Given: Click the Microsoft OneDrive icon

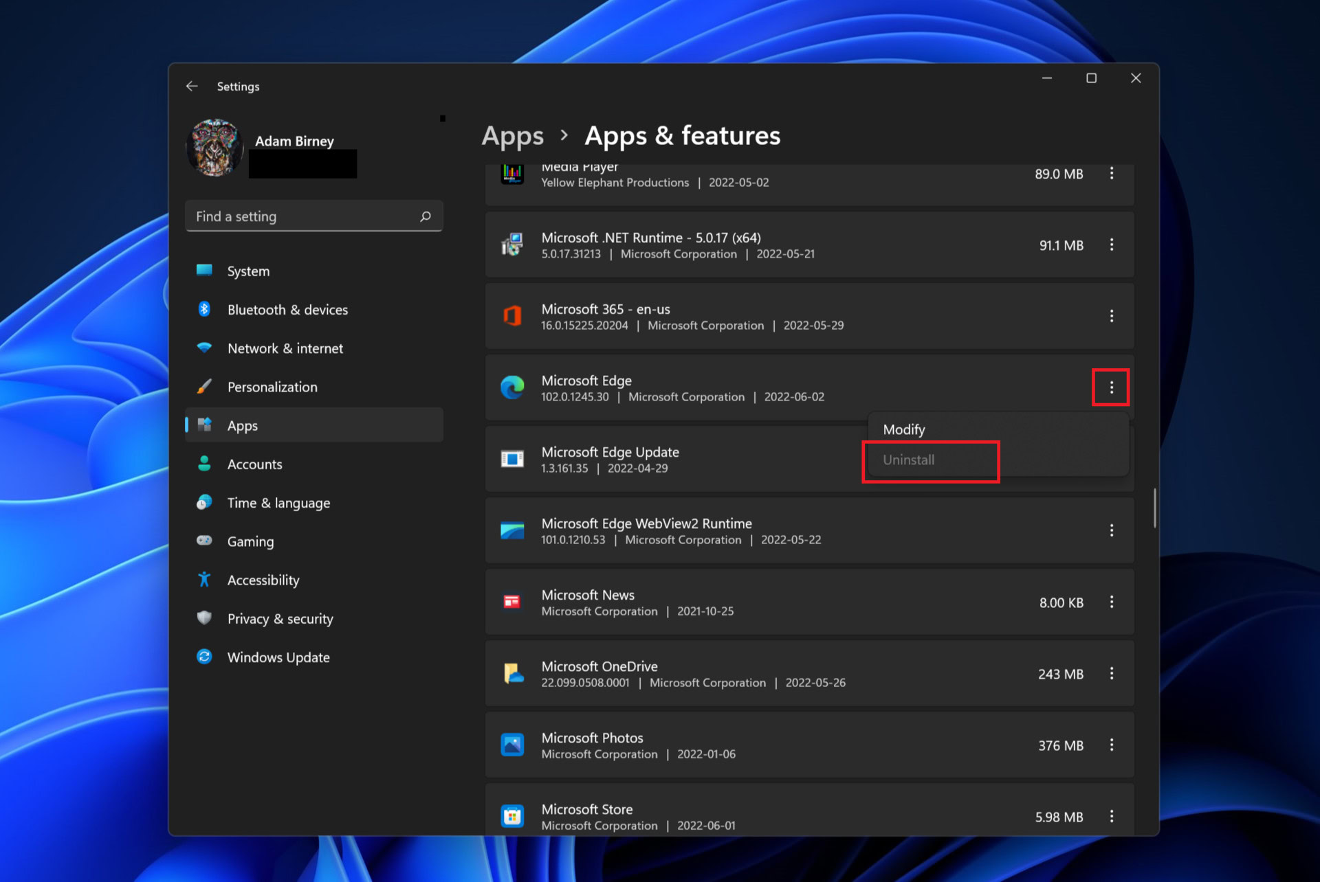Looking at the screenshot, I should 514,673.
